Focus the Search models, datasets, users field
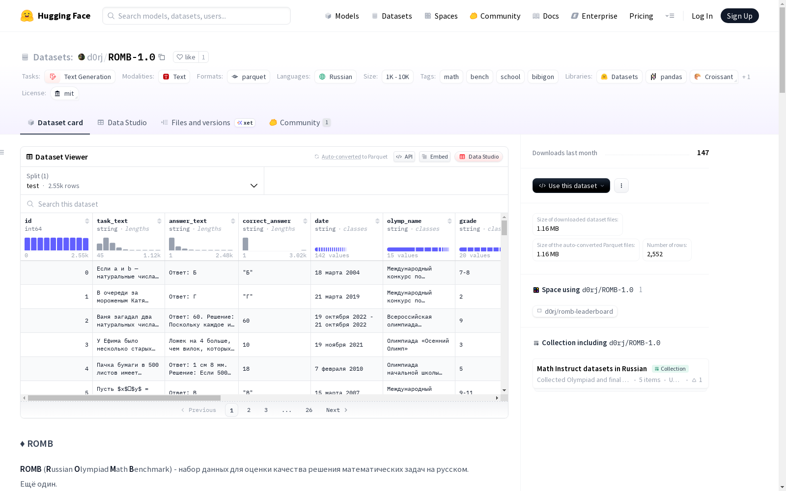The image size is (786, 491). tap(196, 16)
